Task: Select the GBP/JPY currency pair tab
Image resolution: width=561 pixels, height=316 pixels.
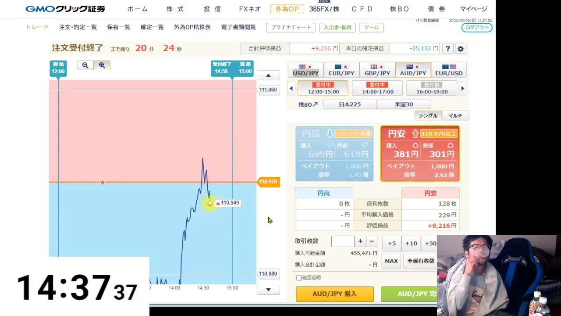Action: pos(377,70)
